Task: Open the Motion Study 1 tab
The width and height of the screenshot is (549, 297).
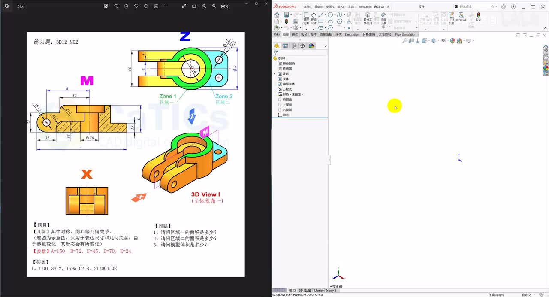Action: click(325, 291)
